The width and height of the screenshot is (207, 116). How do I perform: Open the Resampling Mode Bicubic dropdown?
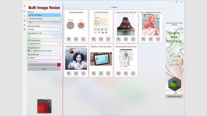pos(44,29)
